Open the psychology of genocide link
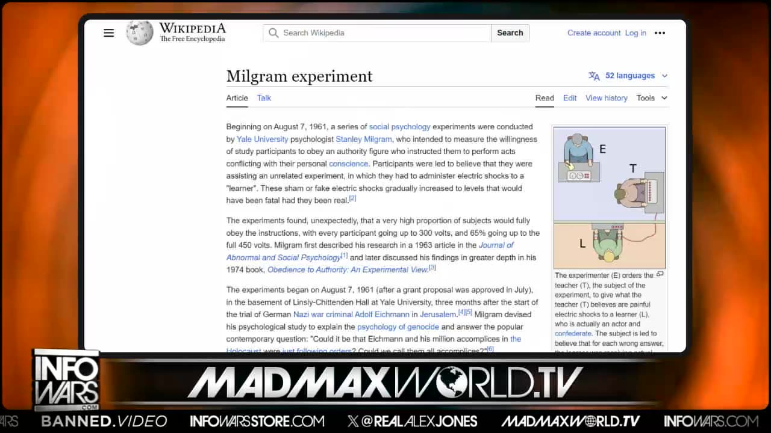 (398, 327)
